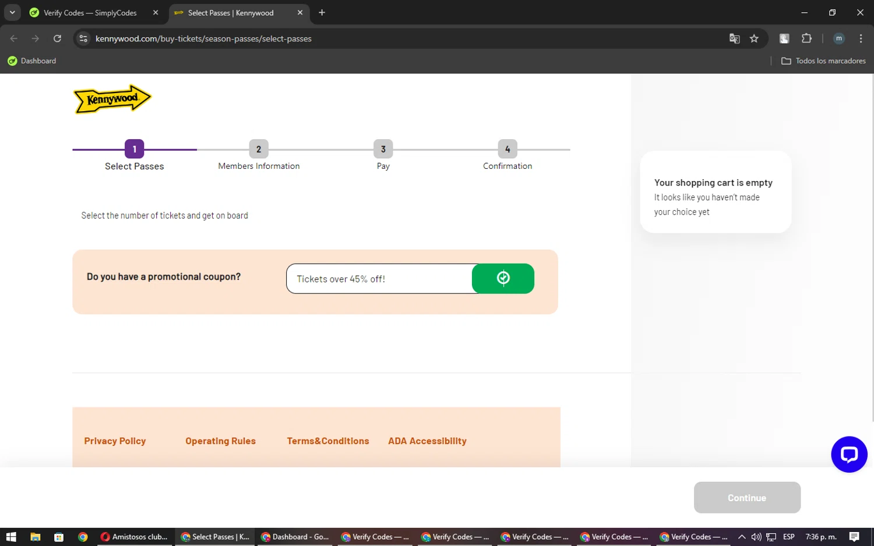Click the translate page icon
This screenshot has height=546, width=874.
734,38
